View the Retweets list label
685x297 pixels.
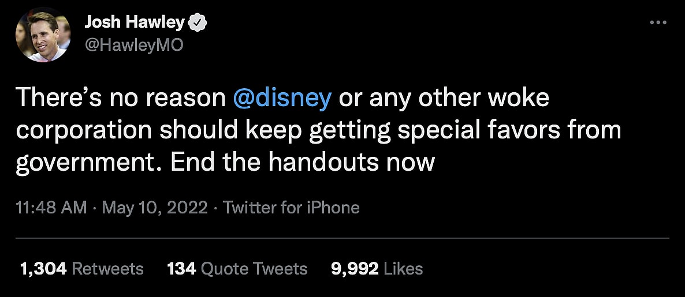pyautogui.click(x=108, y=268)
